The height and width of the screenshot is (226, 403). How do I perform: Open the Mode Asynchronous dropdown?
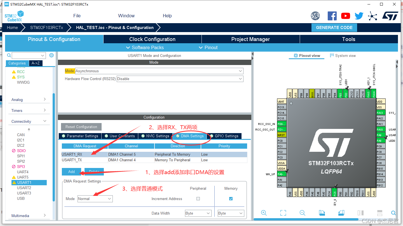[159, 71]
